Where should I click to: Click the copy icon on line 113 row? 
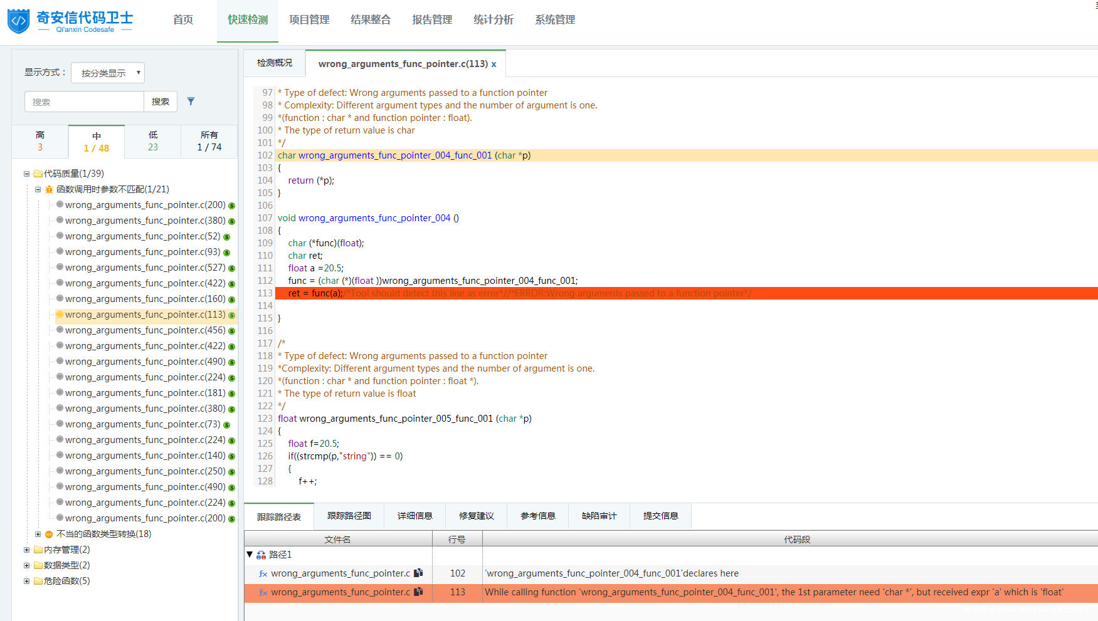click(418, 592)
